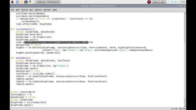Select the clock.py taskbar window button
The image size is (196, 110).
click(47, 2)
